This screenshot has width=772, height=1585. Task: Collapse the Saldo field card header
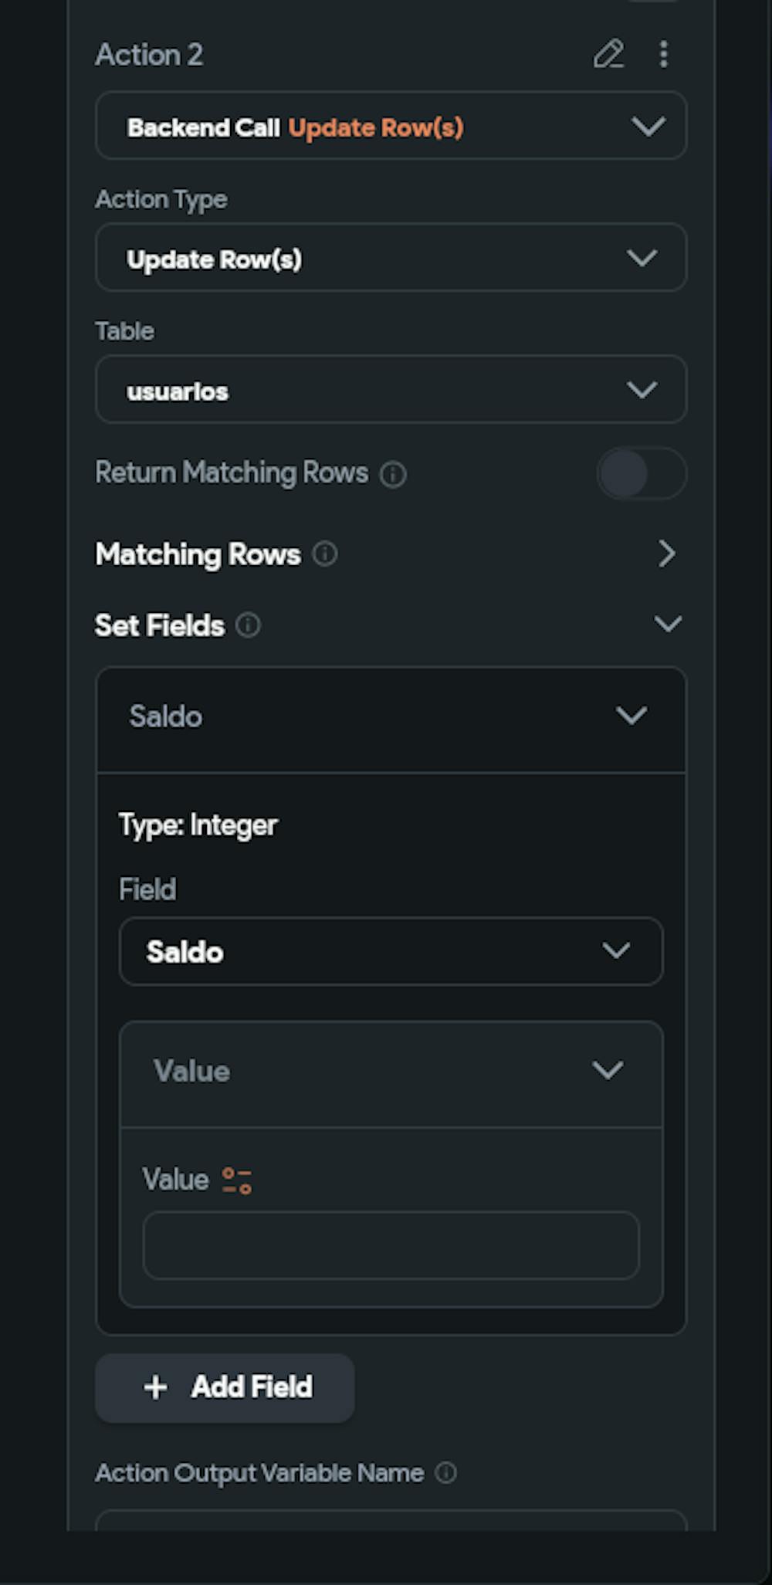coord(631,716)
